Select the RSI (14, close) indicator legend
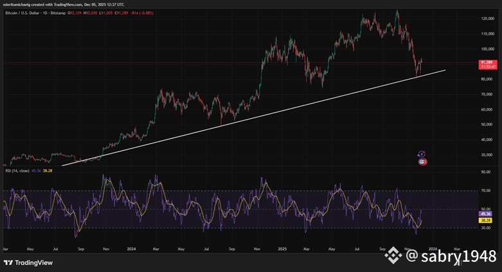This screenshot has height=272, width=502. tap(17, 171)
